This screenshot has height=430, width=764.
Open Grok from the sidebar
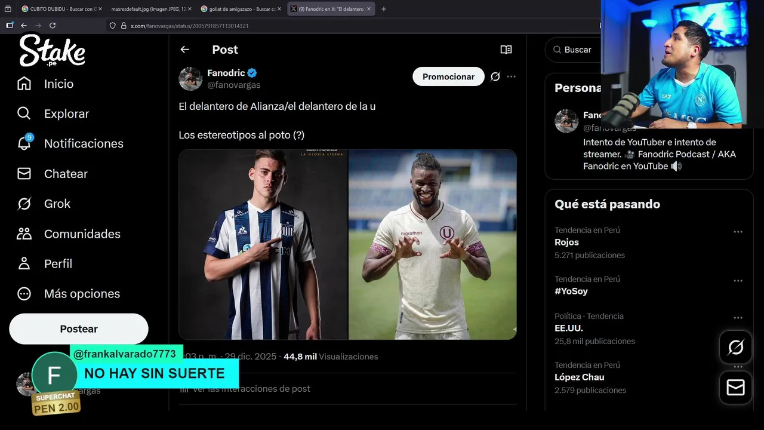pyautogui.click(x=24, y=204)
